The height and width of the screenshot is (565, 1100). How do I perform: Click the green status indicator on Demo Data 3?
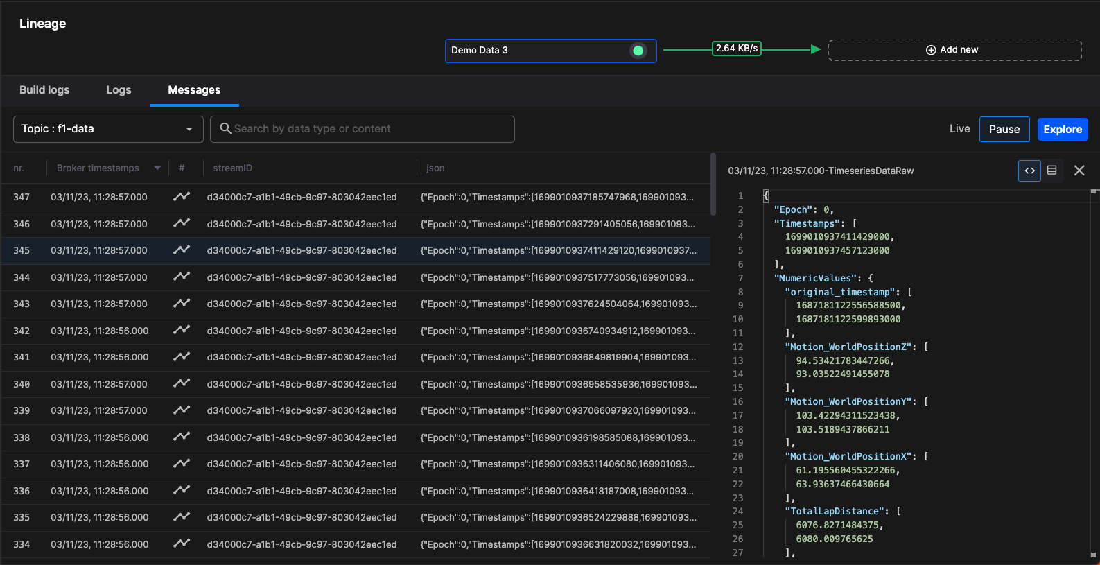[x=638, y=51]
